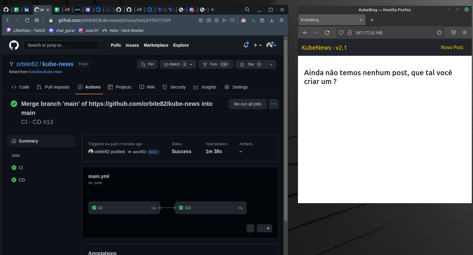Open notifications bell icon on GitHub
The image size is (473, 255).
246,45
